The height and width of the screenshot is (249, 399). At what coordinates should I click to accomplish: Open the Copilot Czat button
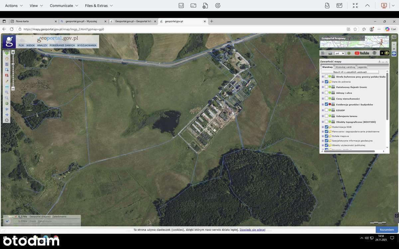click(391, 29)
